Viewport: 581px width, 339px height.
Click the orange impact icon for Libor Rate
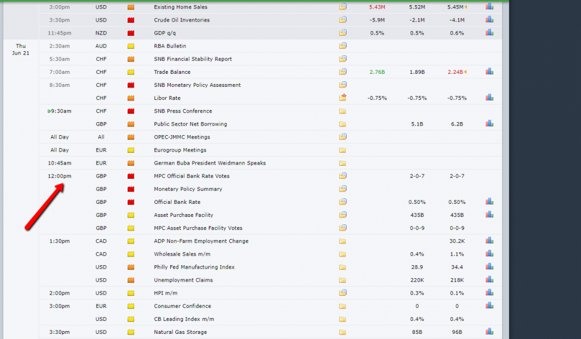(131, 98)
